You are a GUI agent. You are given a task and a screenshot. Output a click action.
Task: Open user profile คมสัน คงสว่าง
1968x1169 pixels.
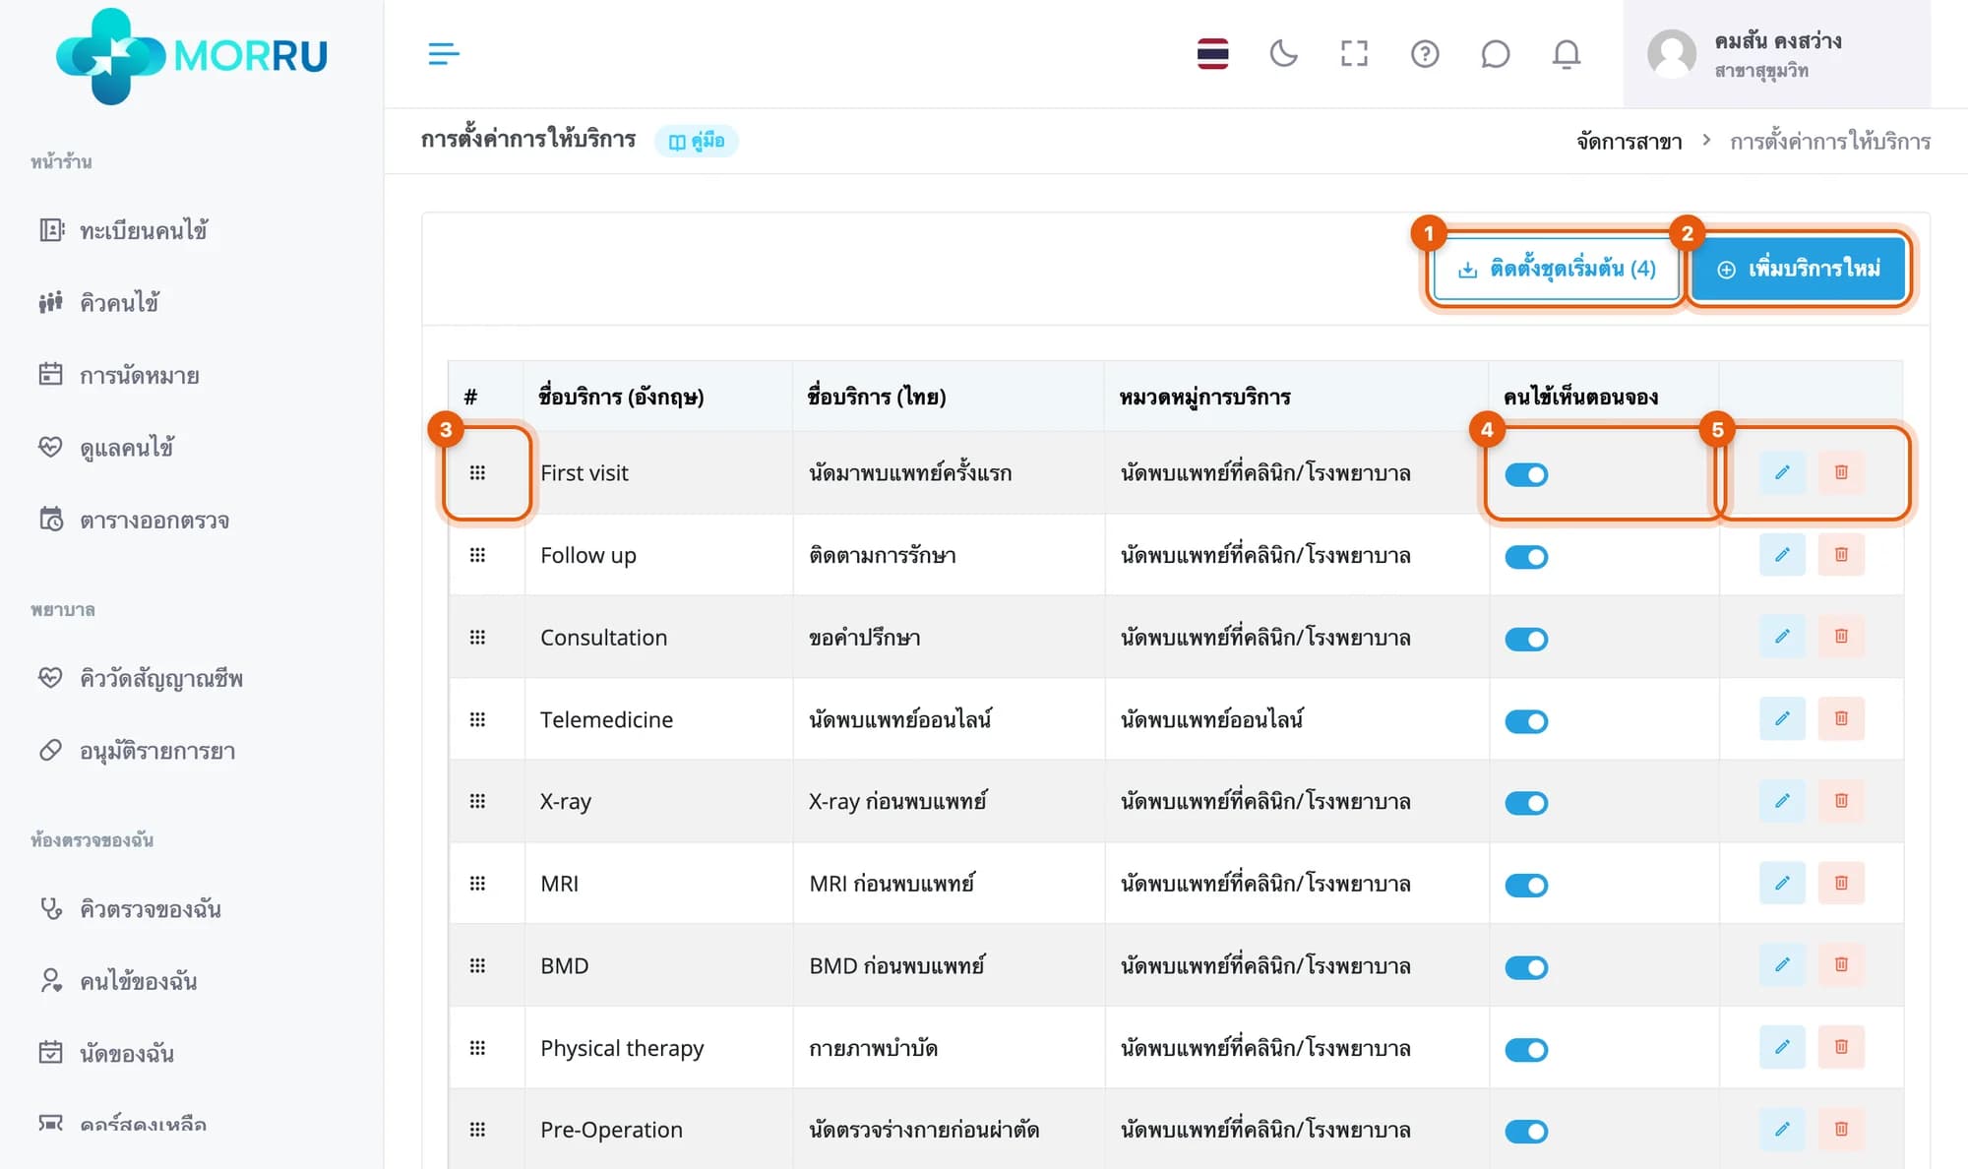(1777, 54)
